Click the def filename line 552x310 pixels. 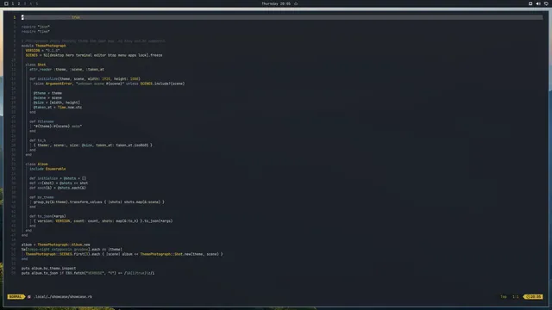click(x=41, y=121)
